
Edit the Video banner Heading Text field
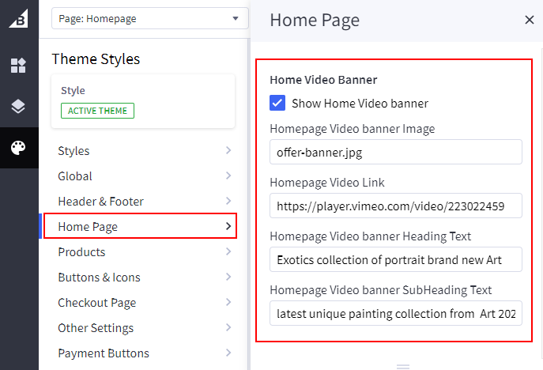coord(395,259)
